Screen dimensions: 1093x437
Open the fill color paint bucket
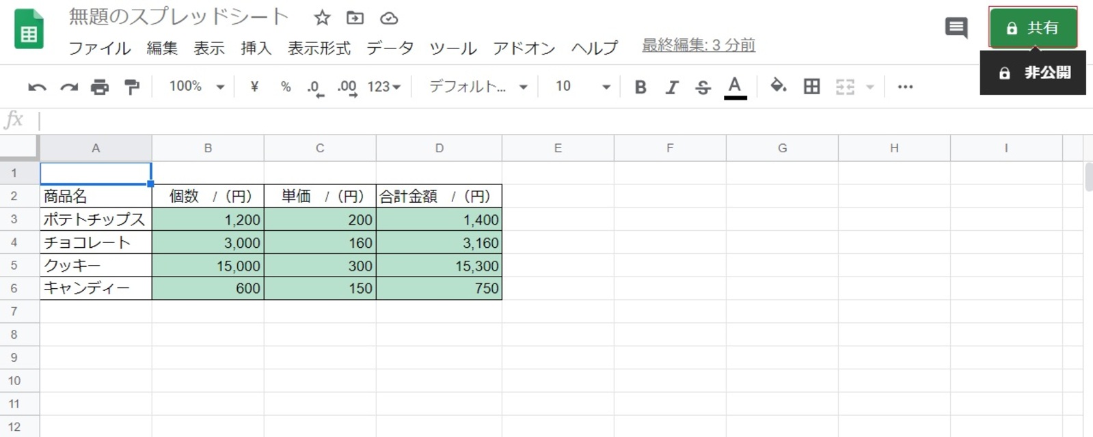tap(778, 86)
